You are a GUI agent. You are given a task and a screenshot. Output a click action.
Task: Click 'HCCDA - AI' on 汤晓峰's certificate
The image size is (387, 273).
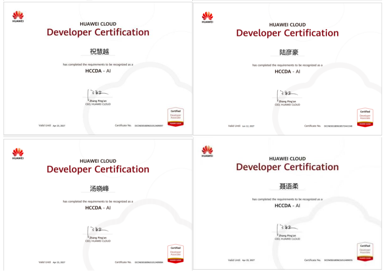point(98,208)
